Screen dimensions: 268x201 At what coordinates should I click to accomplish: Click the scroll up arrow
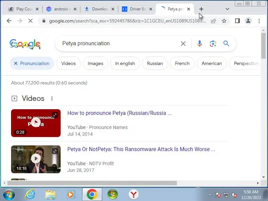coord(263,30)
